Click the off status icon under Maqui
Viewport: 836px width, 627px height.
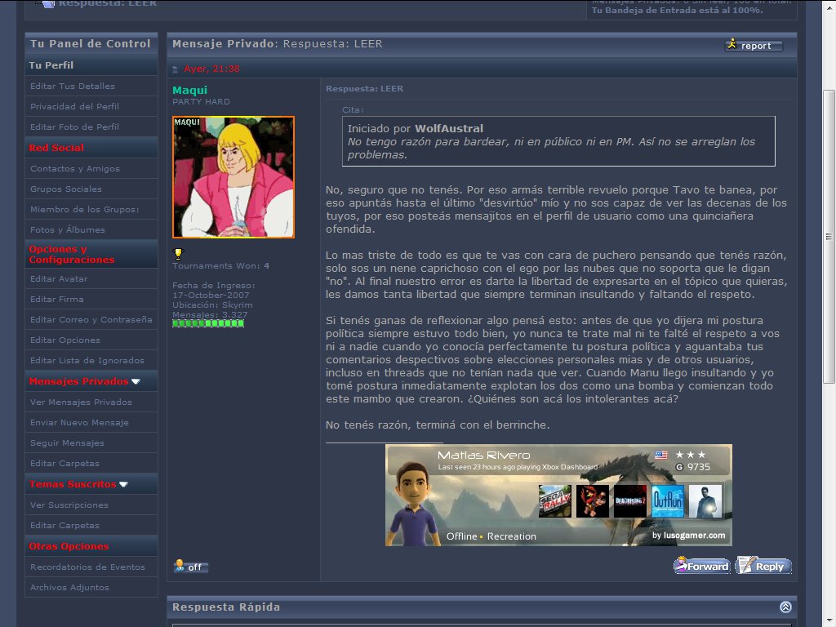190,567
